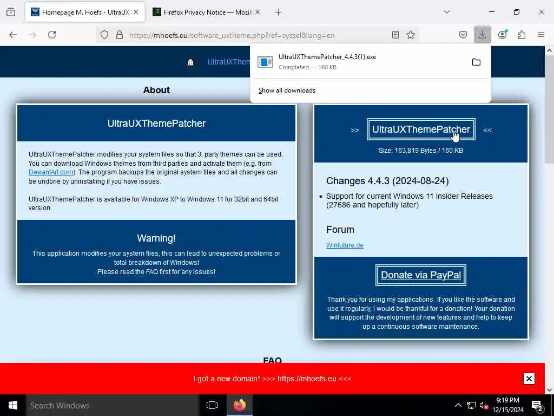
Task: Open Firefox application menu
Action: 541,35
